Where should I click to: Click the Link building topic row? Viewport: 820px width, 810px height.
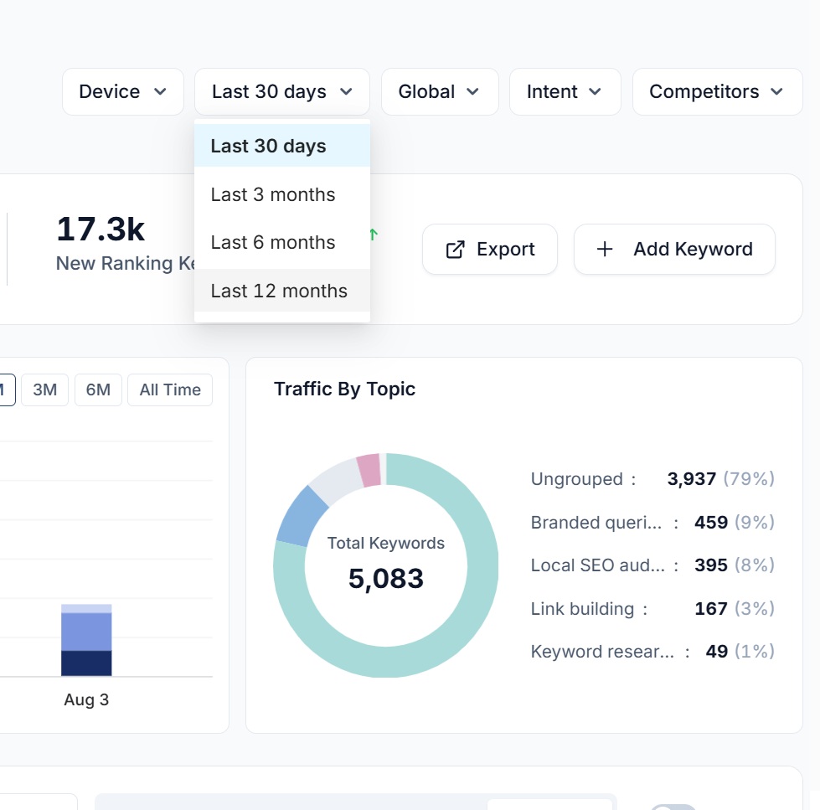(x=652, y=609)
